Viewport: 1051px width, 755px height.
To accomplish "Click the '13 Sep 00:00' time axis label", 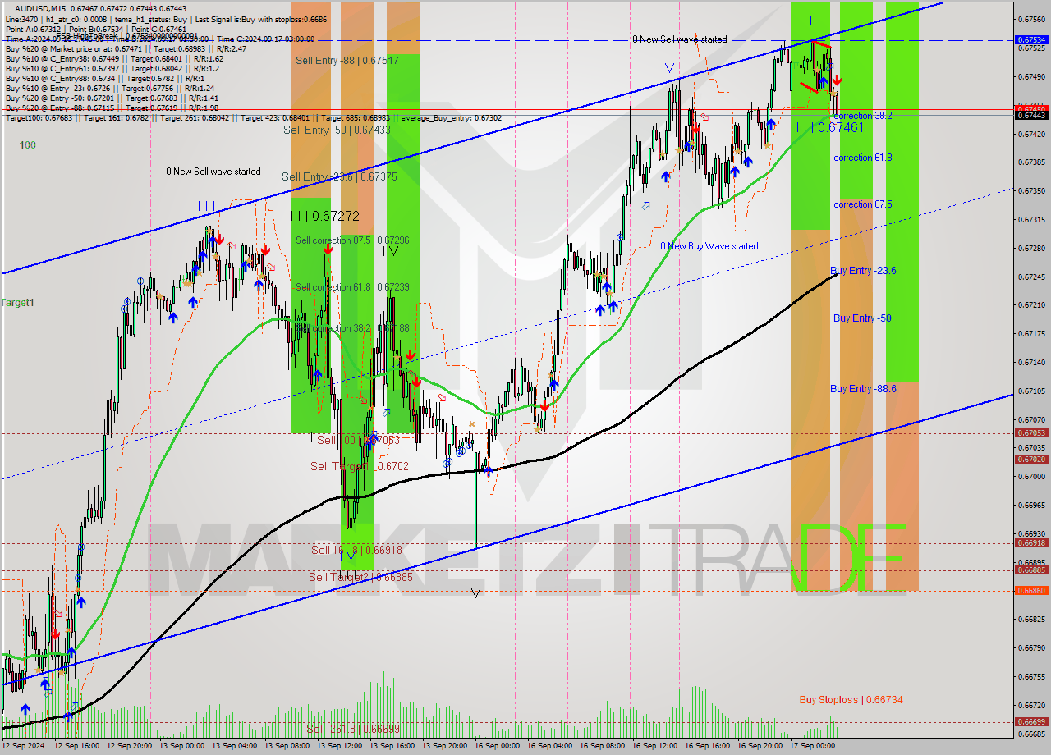I will click(181, 746).
